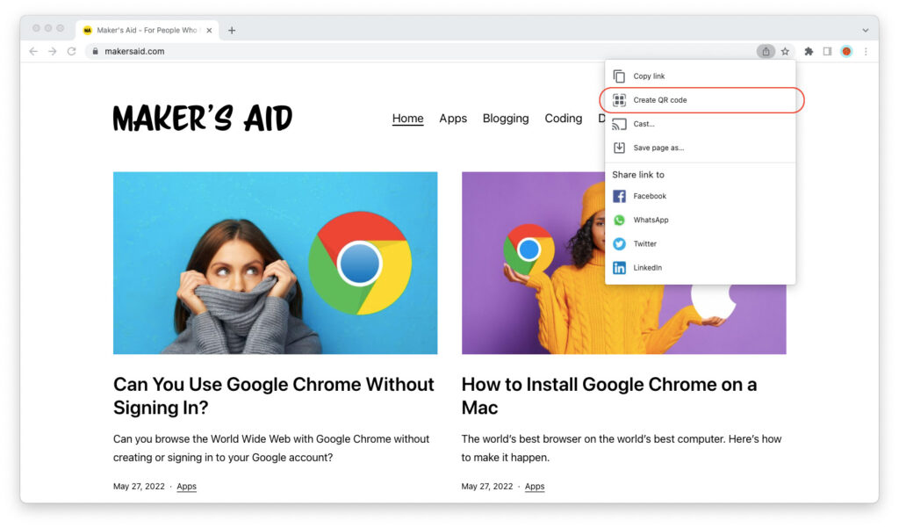
Task: Click the padlock site info icon
Action: coord(95,51)
